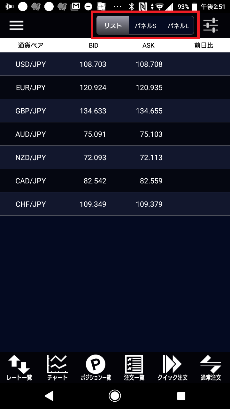This screenshot has height=409, width=230.
Task: Open 通常注文 normal order icon
Action: pos(211,368)
